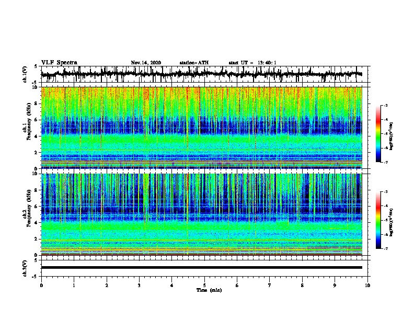Click time axis tick label "3"

[x=139, y=285]
